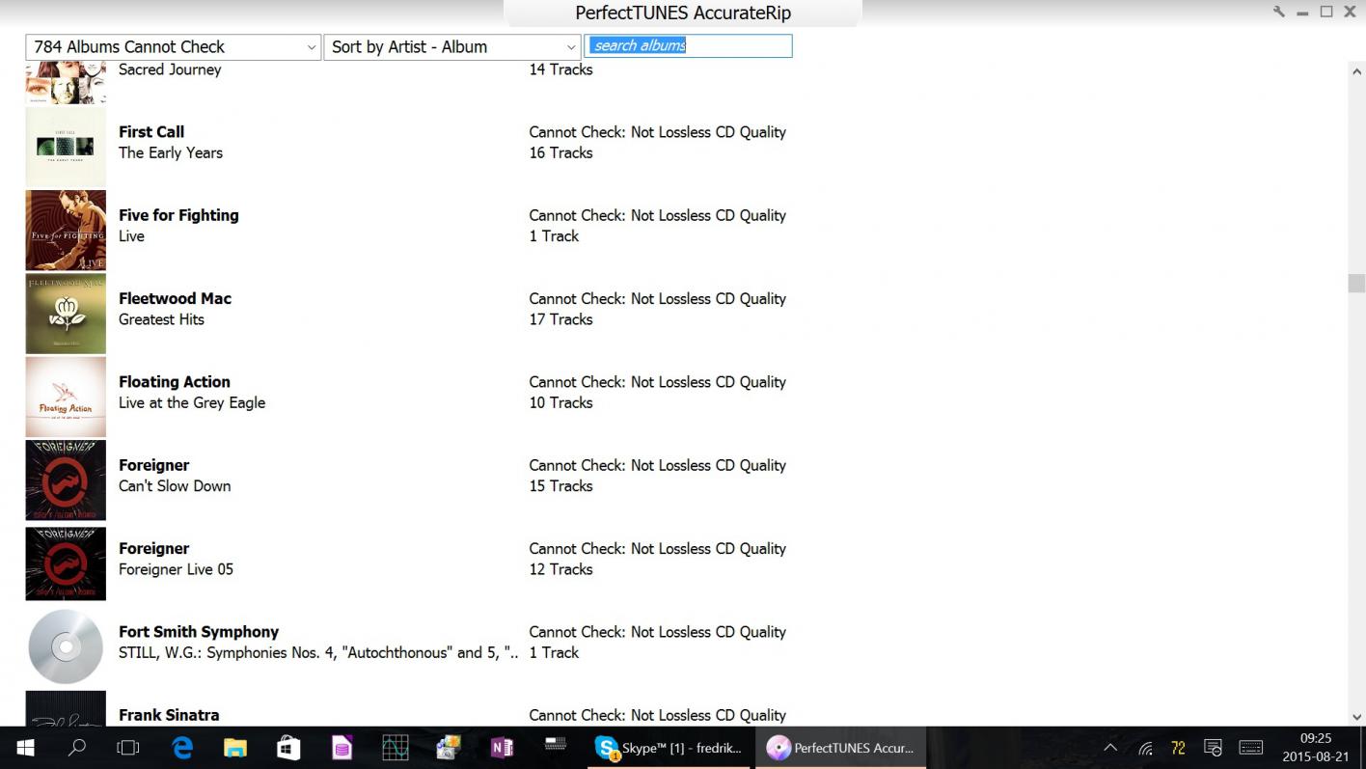Launch Microsoft Edge from the taskbar
The image size is (1366, 769).
[x=182, y=748]
